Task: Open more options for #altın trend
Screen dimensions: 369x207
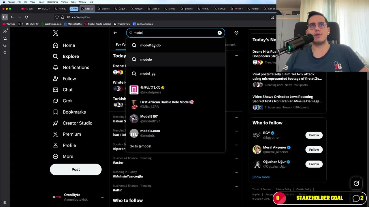Action: coord(236,186)
